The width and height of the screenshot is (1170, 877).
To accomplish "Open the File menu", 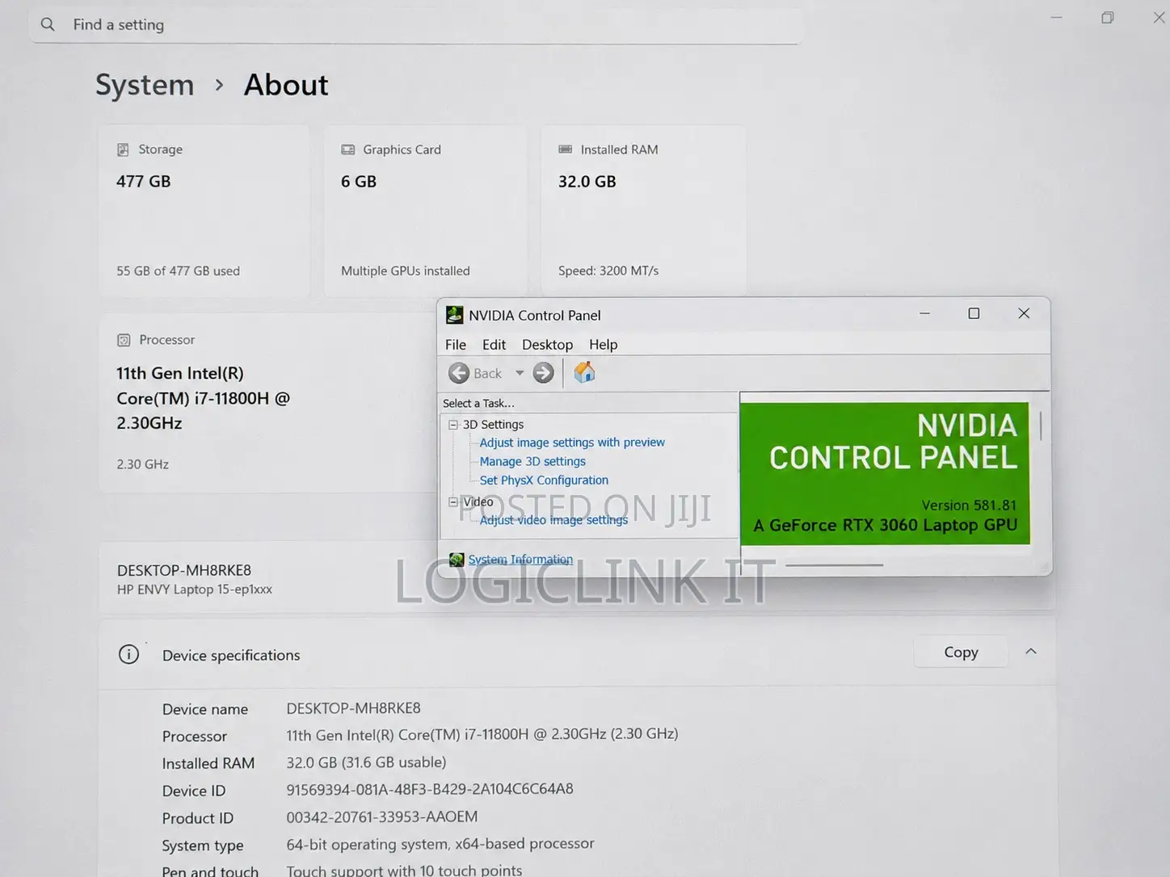I will [x=456, y=345].
